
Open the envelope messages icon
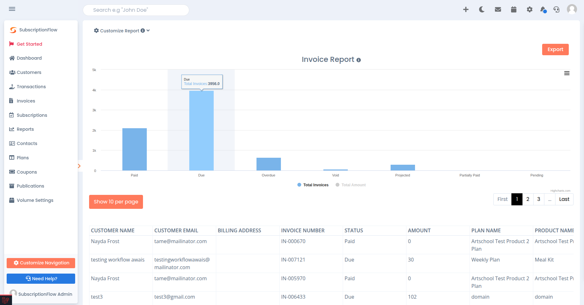tap(498, 10)
